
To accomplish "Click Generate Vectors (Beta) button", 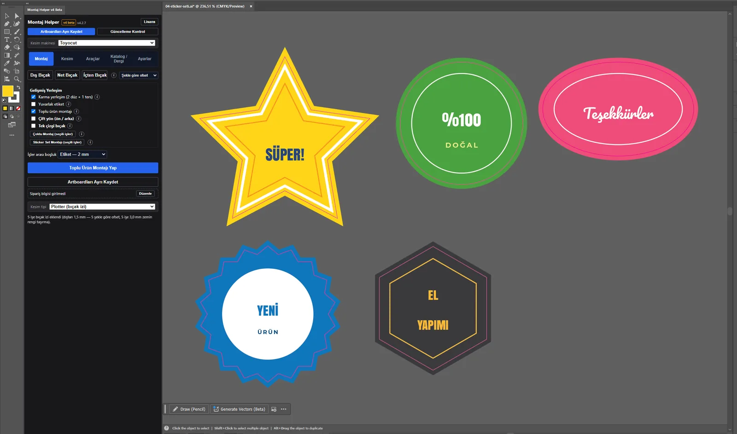I will [x=239, y=409].
